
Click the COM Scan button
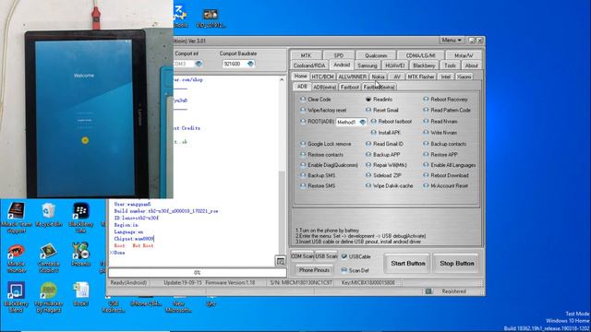[302, 256]
